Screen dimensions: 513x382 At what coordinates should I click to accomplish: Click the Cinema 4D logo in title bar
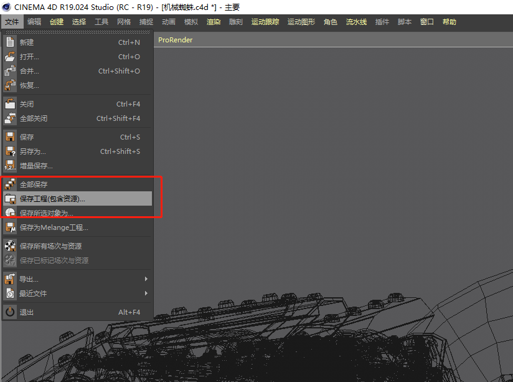point(6,7)
